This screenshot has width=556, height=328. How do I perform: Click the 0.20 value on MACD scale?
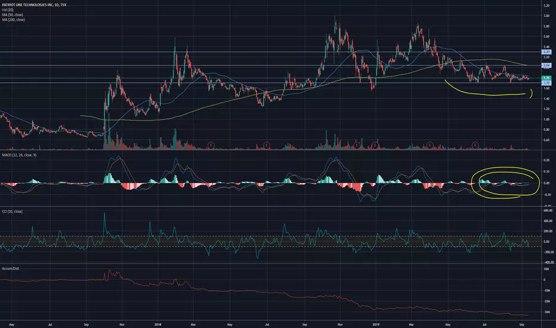pos(546,160)
